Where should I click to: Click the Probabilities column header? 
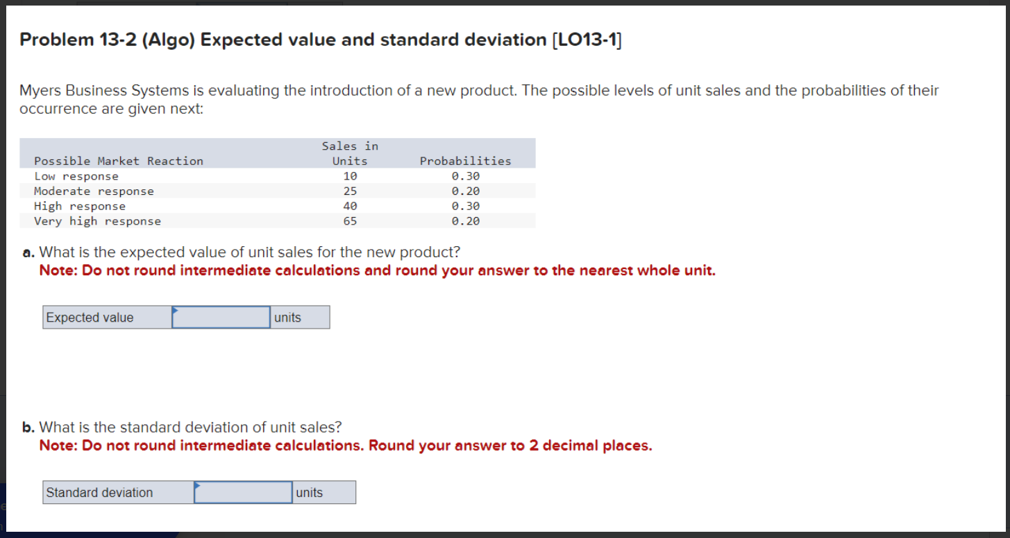coord(465,160)
